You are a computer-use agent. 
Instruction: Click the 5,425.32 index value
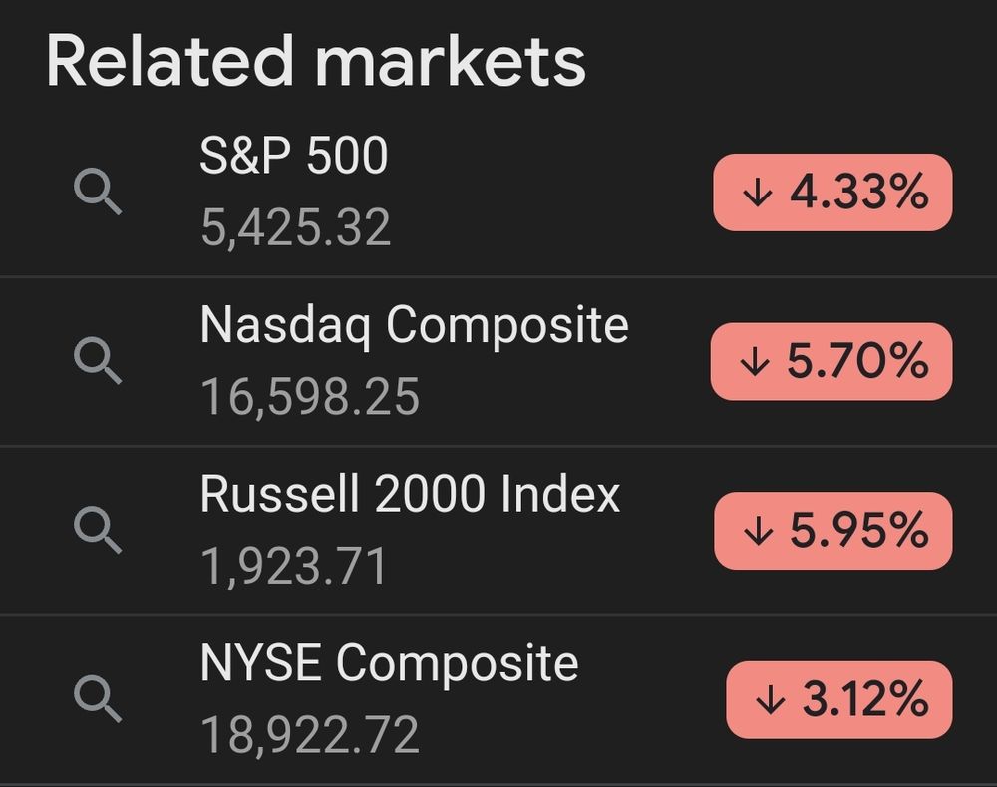(x=295, y=227)
